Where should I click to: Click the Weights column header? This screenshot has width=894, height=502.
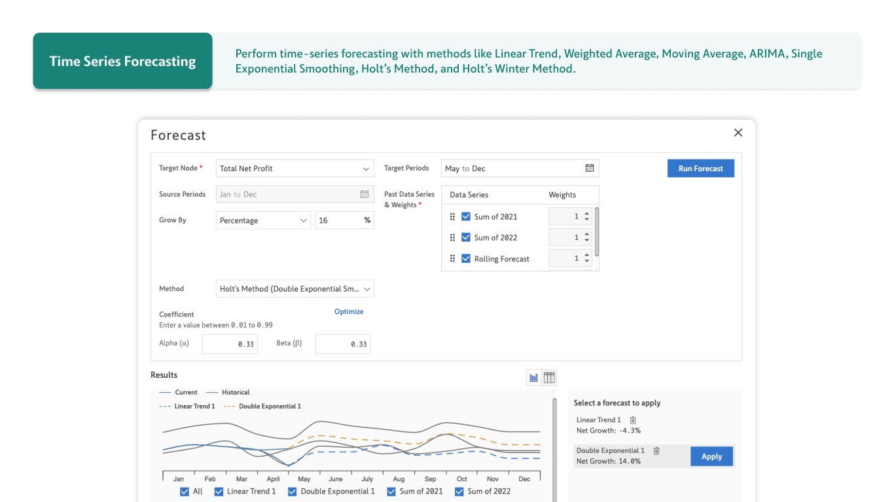pos(562,195)
